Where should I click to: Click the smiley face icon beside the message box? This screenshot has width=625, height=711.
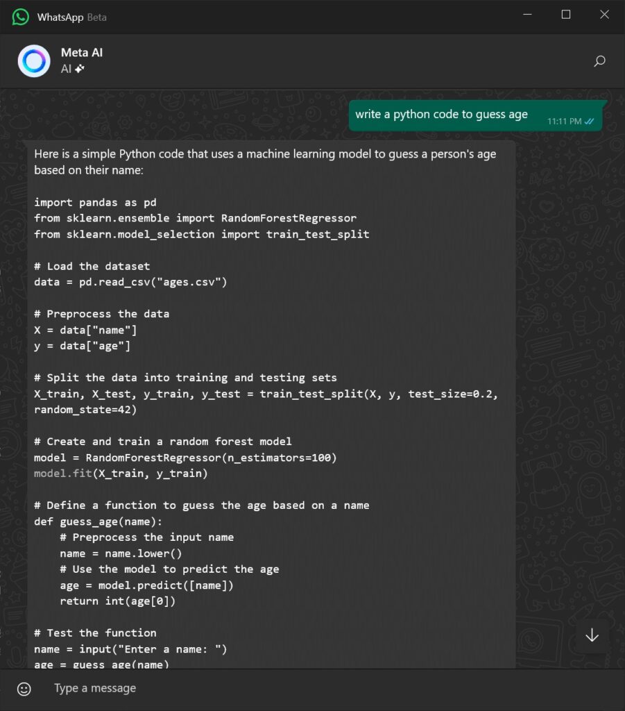pos(25,689)
